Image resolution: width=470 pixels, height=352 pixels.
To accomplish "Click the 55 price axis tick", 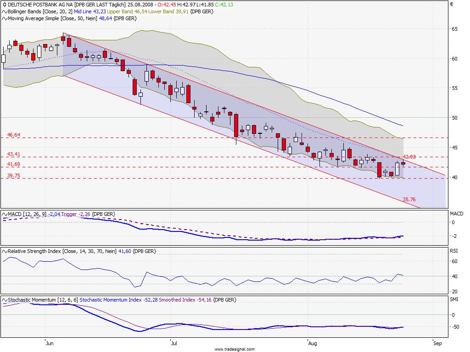I will click(454, 88).
